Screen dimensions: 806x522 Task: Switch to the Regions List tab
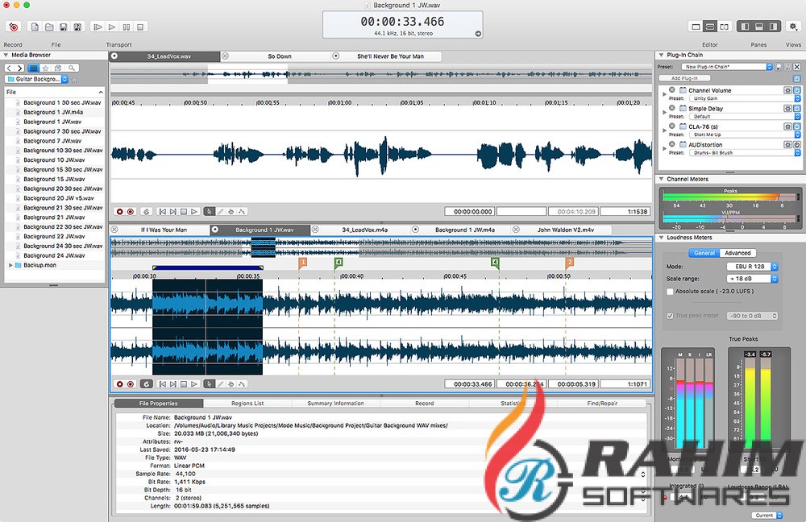pos(247,403)
